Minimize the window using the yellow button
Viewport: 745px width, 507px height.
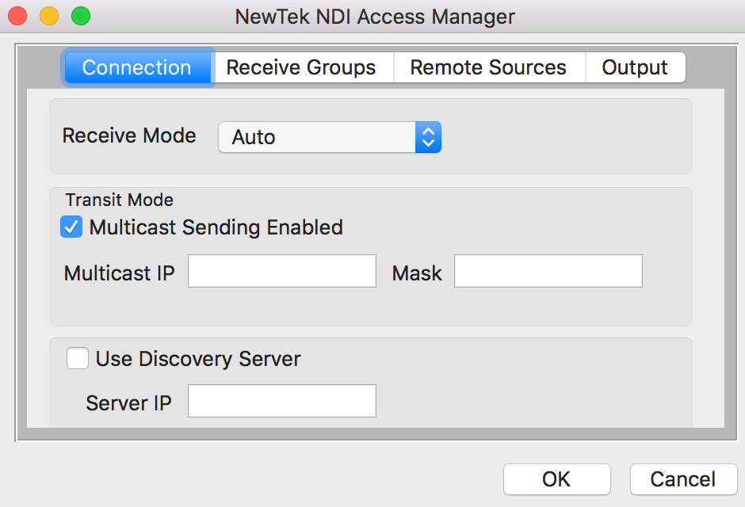[x=49, y=16]
